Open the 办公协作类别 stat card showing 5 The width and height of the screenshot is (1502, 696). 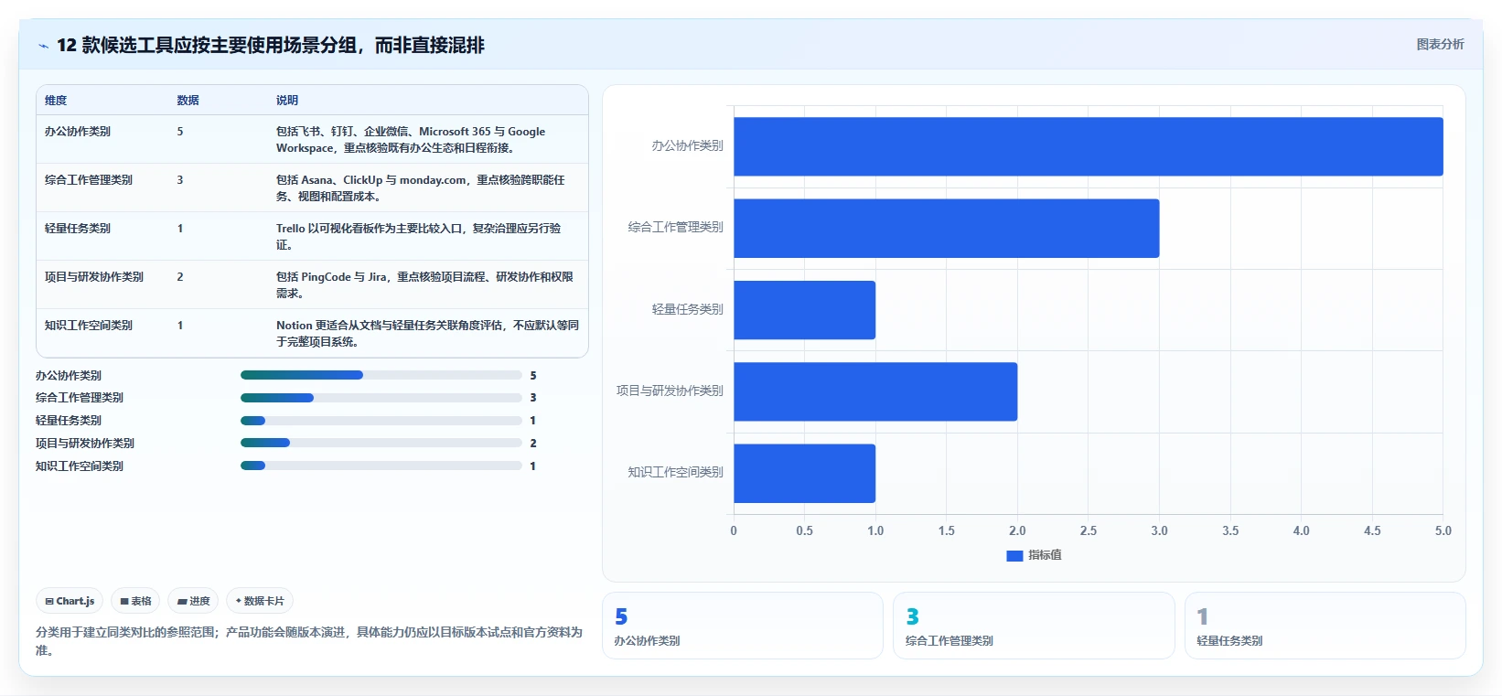point(743,626)
